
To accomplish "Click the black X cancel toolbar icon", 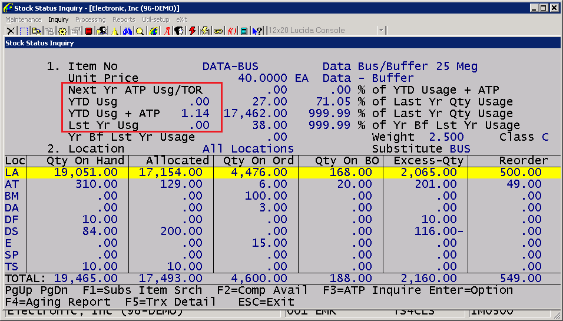I will pos(11,31).
